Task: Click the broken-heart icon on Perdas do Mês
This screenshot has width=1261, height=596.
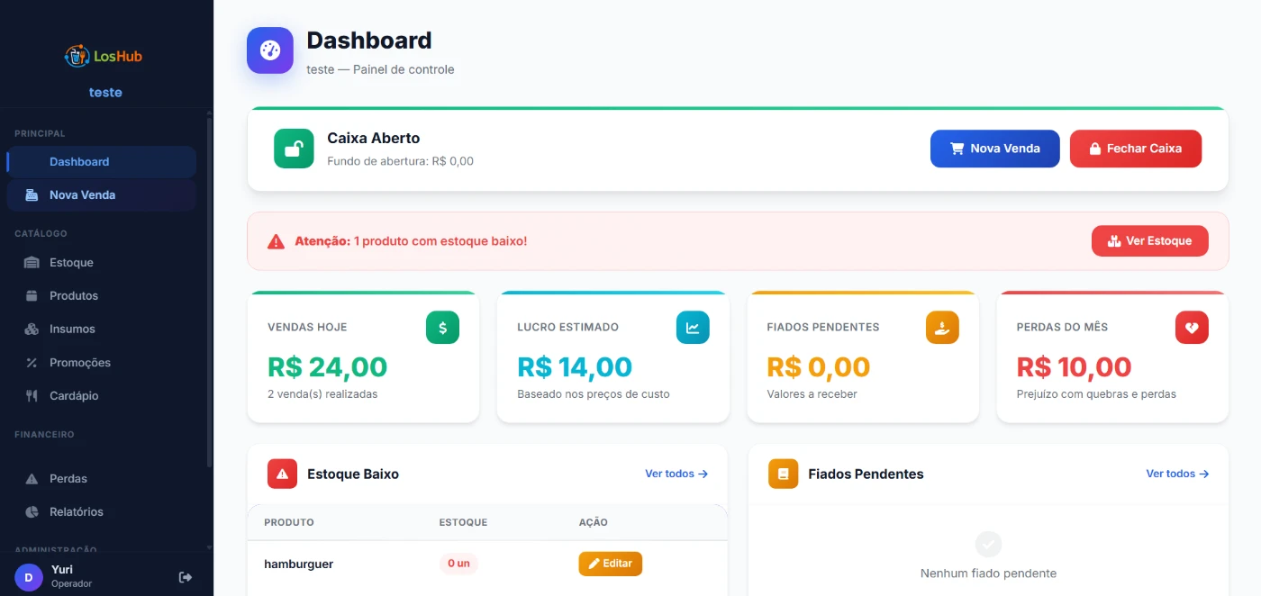Action: (1192, 328)
